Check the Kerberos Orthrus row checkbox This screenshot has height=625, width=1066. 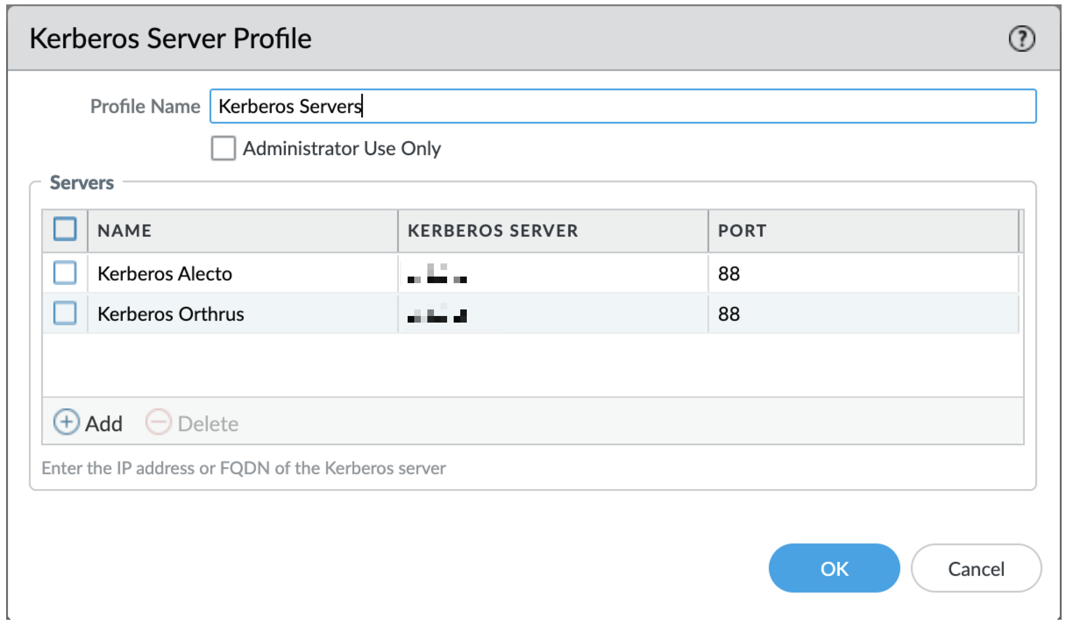[65, 313]
